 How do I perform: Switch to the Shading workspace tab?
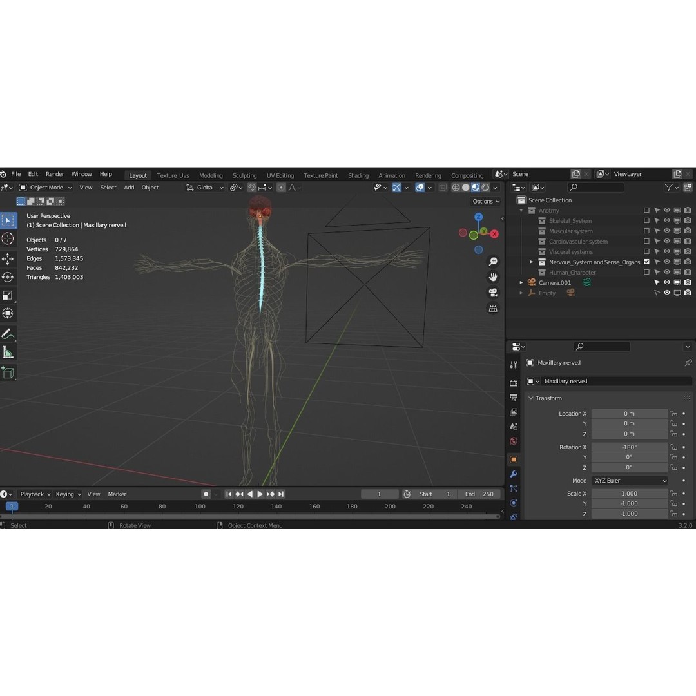pyautogui.click(x=358, y=175)
